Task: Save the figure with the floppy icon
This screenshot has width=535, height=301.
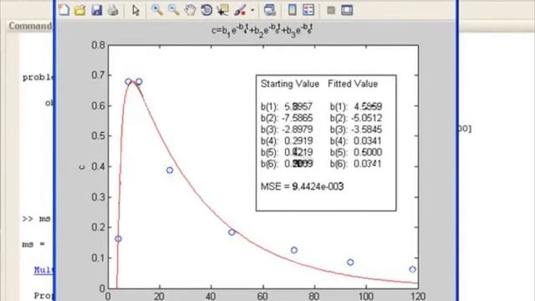Action: [x=97, y=10]
